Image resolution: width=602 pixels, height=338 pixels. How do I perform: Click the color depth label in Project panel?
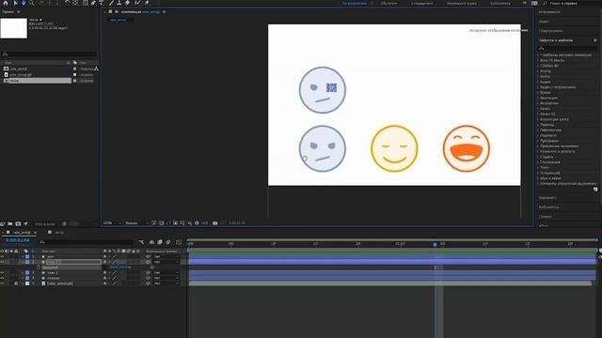coord(45,223)
